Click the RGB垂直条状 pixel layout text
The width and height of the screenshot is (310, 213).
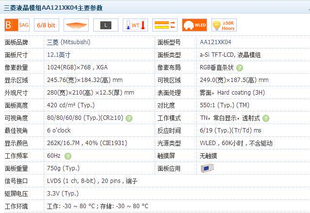[217, 67]
